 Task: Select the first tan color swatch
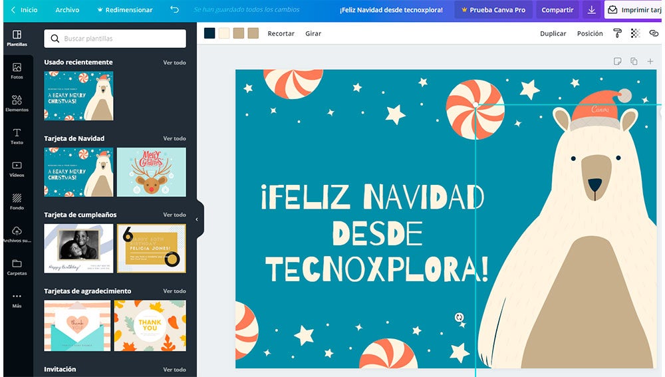tap(238, 33)
